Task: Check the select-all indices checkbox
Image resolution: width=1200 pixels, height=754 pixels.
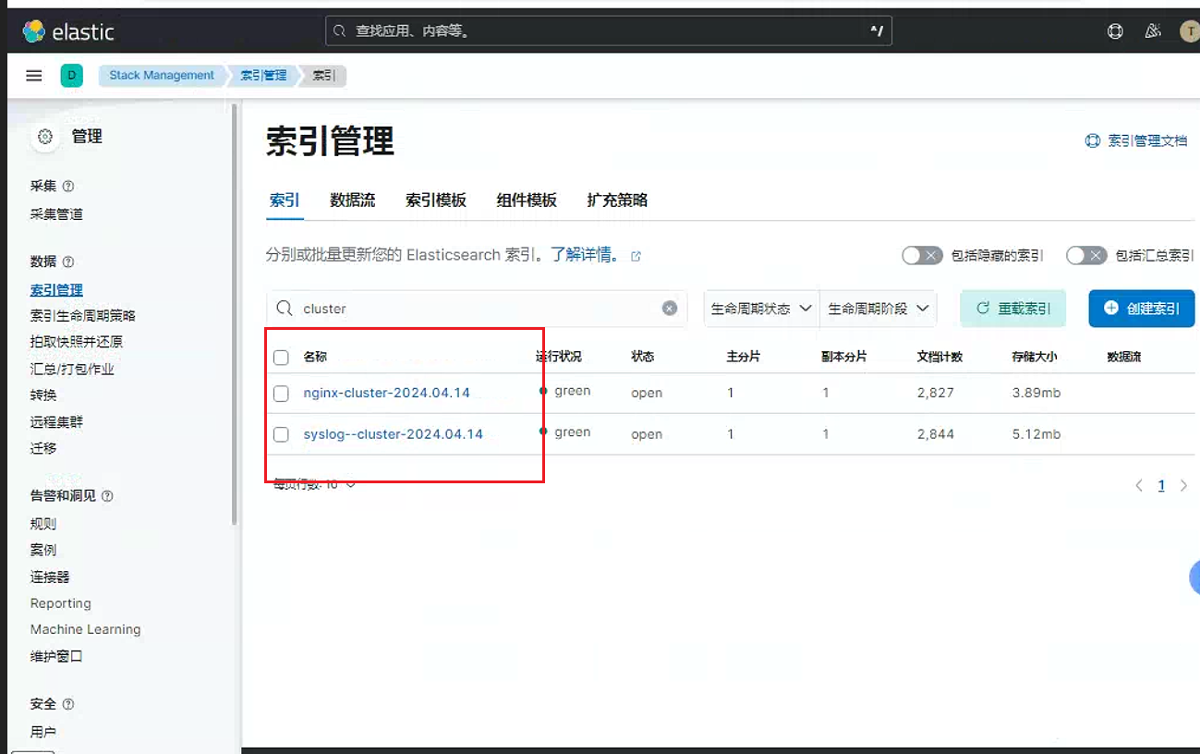Action: click(281, 358)
